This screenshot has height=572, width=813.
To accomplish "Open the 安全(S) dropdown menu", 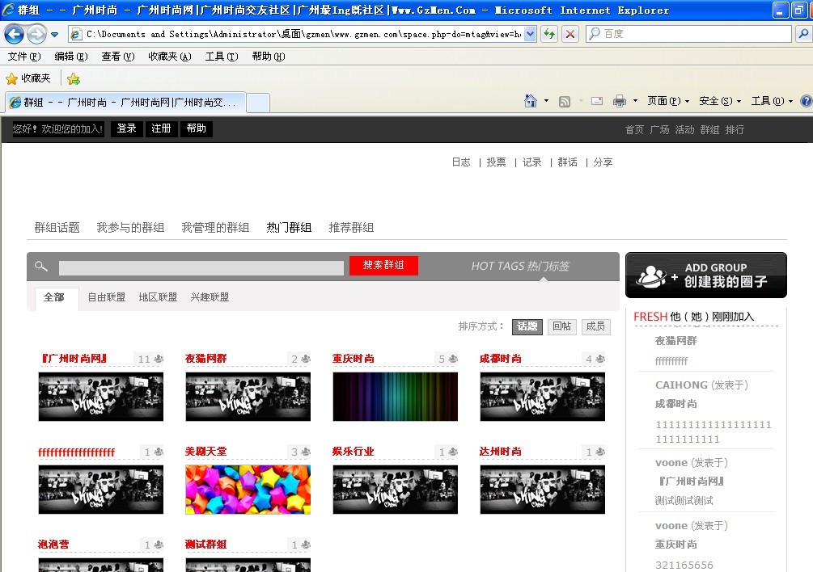I will point(720,101).
